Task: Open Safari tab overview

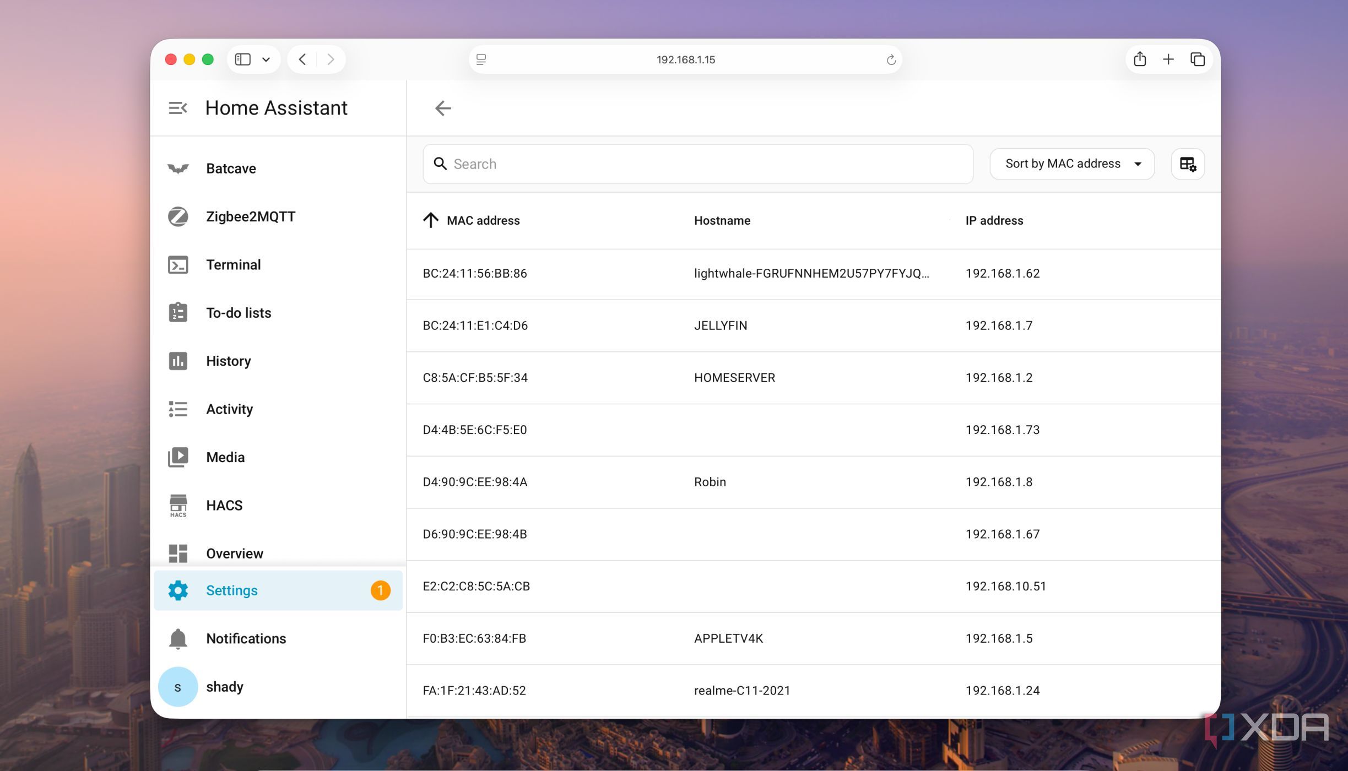Action: click(x=1198, y=59)
